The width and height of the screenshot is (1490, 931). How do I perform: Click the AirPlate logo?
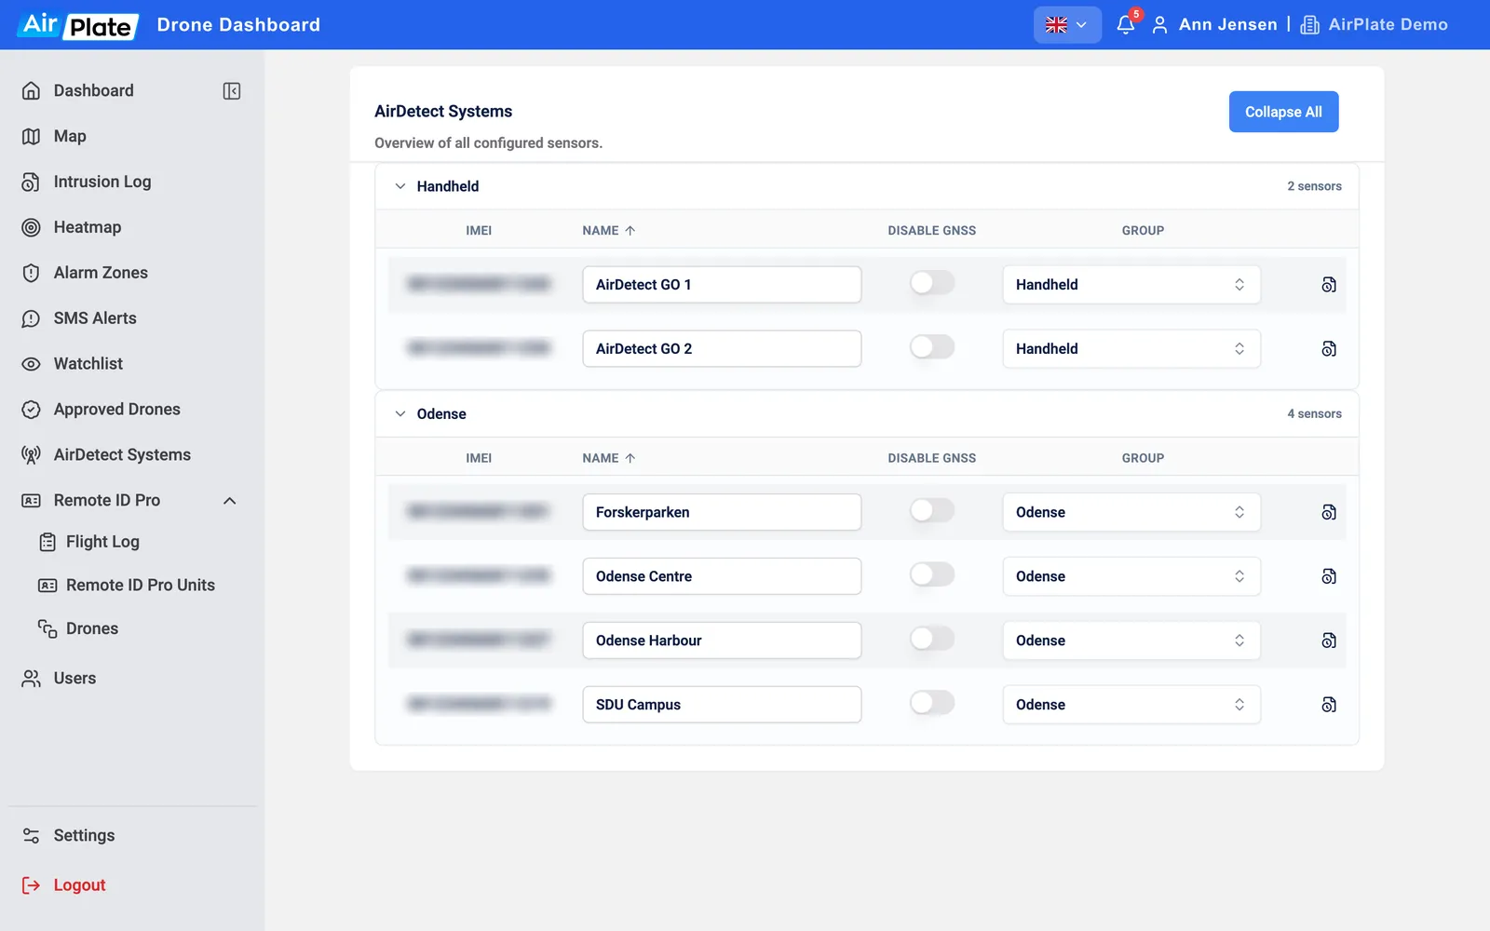point(78,25)
